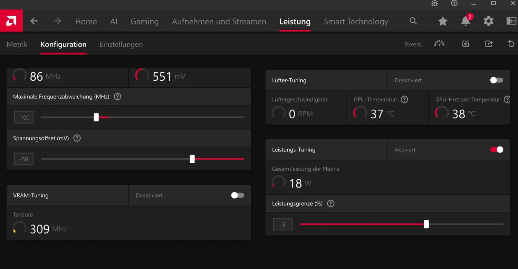Viewport: 518px width, 269px height.
Task: Click the export profile icon
Action: (489, 44)
